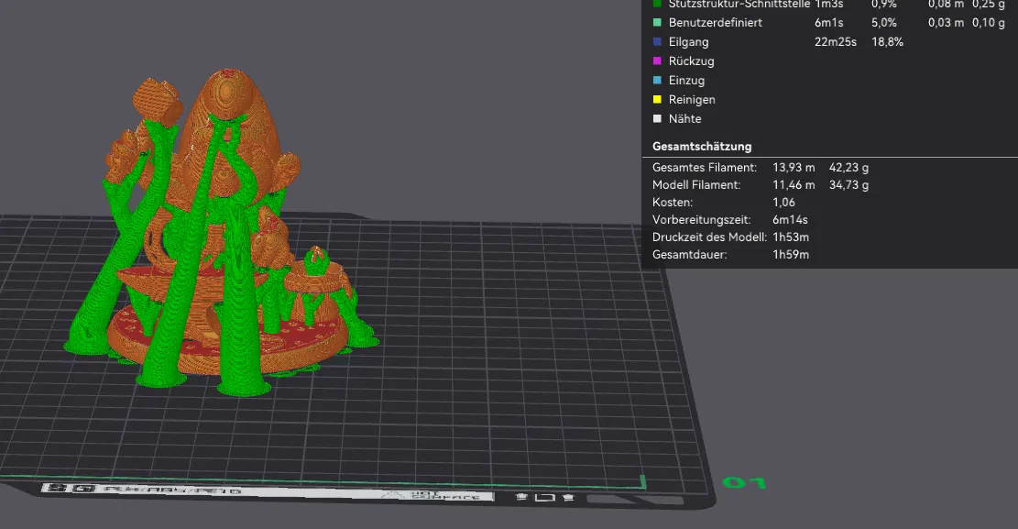Click the blue Eilgang color swatch
The width and height of the screenshot is (1018, 529).
657,41
